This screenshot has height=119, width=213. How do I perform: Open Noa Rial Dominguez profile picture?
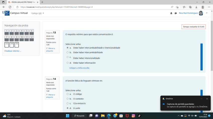coord(201,13)
